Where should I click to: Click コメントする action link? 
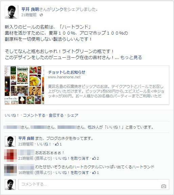point(34,115)
